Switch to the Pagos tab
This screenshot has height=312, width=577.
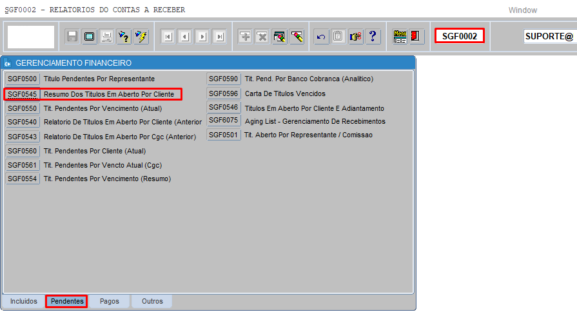[x=110, y=301]
